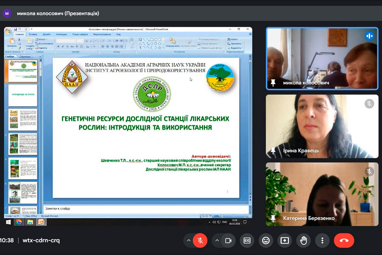Open the Вставка ribbon tab

(33, 34)
